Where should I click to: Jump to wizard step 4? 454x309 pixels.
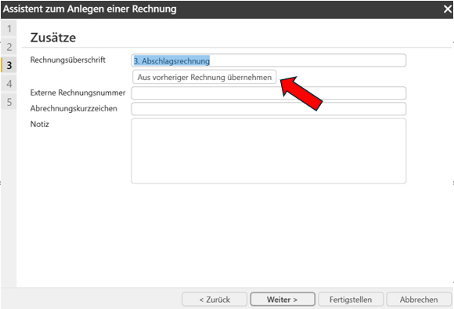9,84
